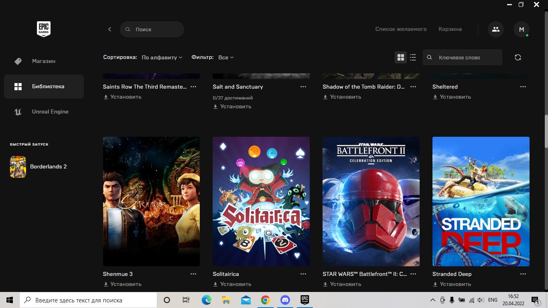This screenshot has width=548, height=308.
Task: Click the Ключевое слово filter field
Action: (463, 57)
